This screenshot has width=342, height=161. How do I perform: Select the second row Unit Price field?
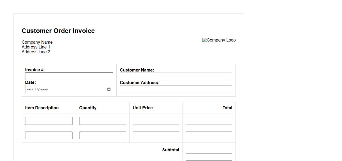point(156,136)
